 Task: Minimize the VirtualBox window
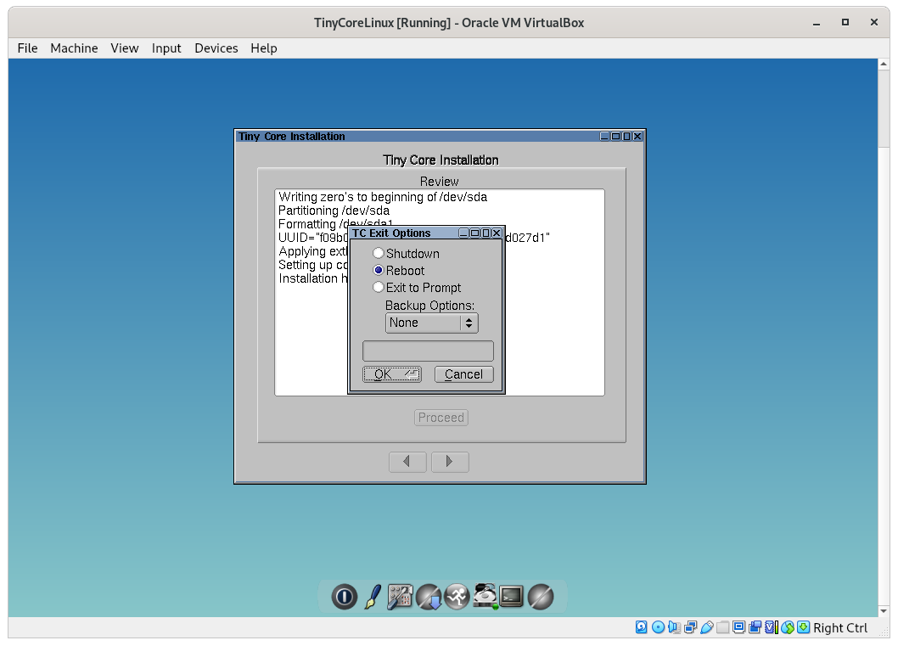817,23
